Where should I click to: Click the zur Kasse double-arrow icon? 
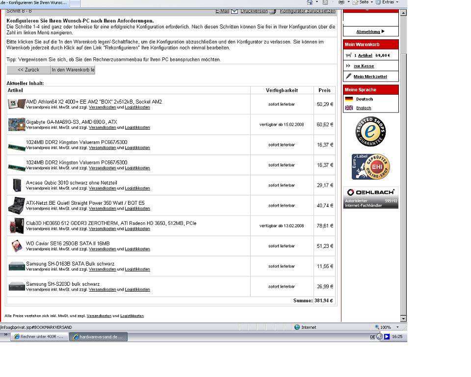[348, 66]
